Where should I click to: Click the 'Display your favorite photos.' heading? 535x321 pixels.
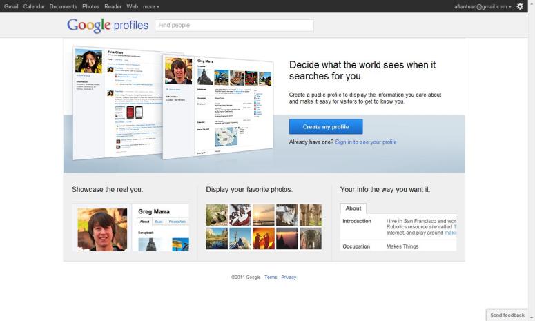click(x=249, y=190)
